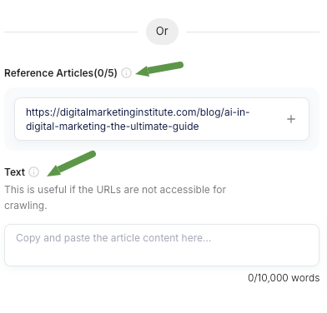Focus the article content text area
This screenshot has height=313, width=327.
(162, 245)
